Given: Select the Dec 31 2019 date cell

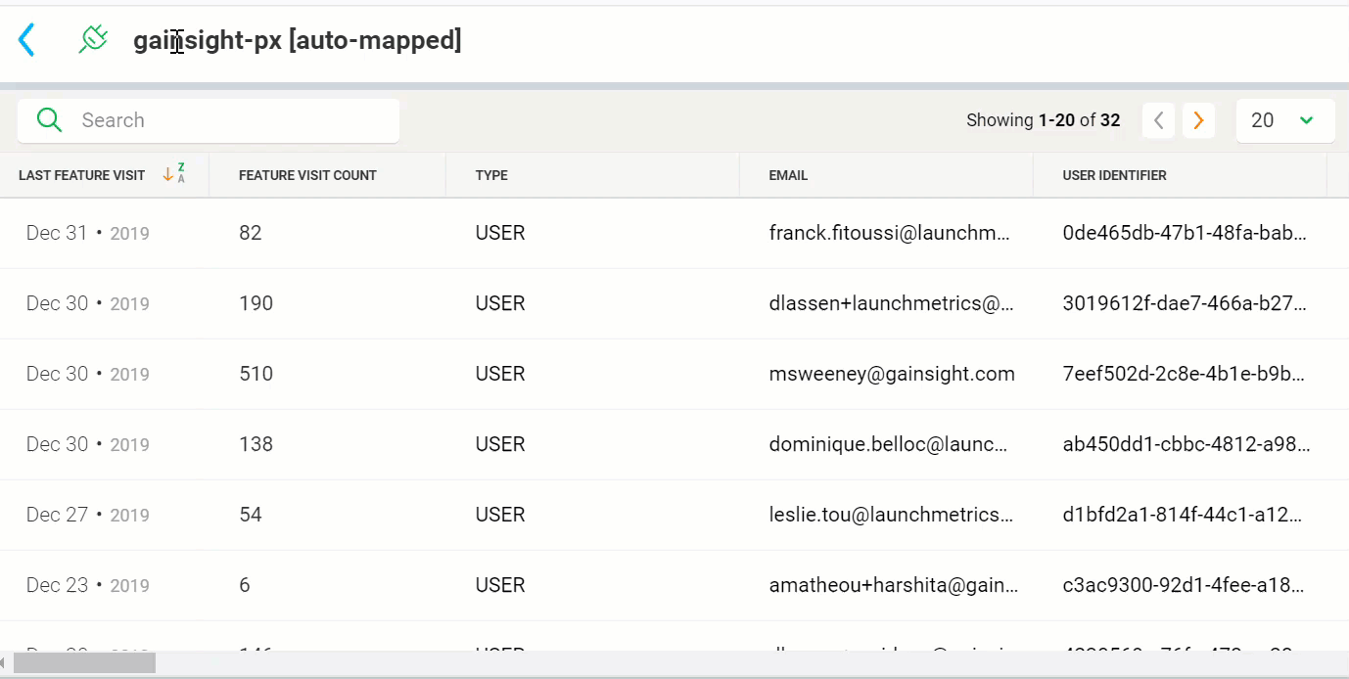Looking at the screenshot, I should pos(88,233).
